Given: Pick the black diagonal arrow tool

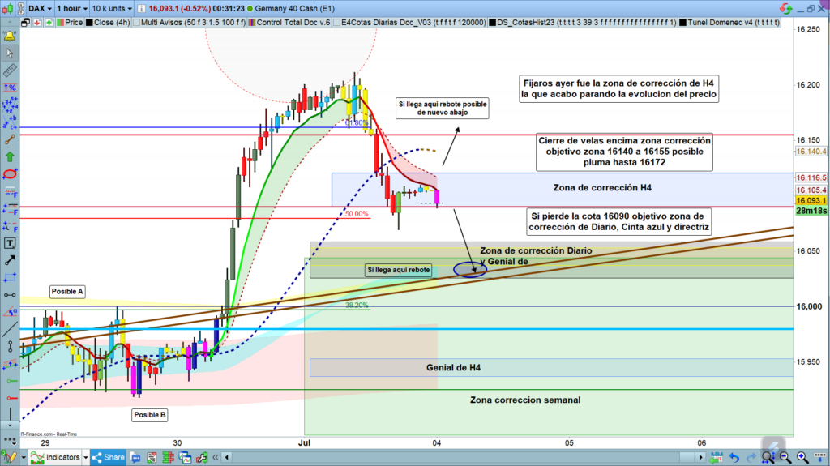Looking at the screenshot, I should (10, 260).
